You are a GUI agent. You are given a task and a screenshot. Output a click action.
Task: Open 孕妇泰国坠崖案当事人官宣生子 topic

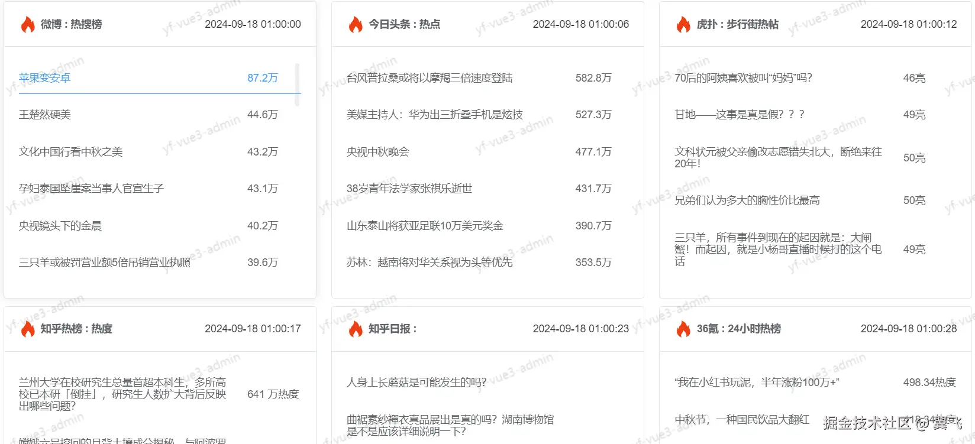tap(91, 189)
